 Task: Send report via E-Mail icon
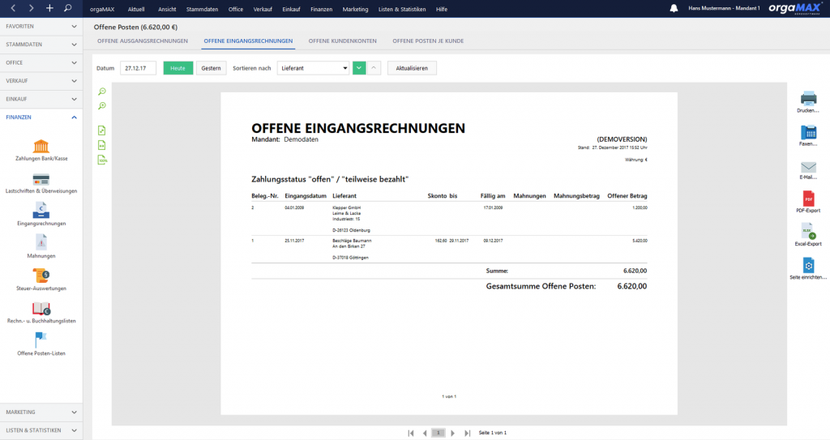(808, 170)
